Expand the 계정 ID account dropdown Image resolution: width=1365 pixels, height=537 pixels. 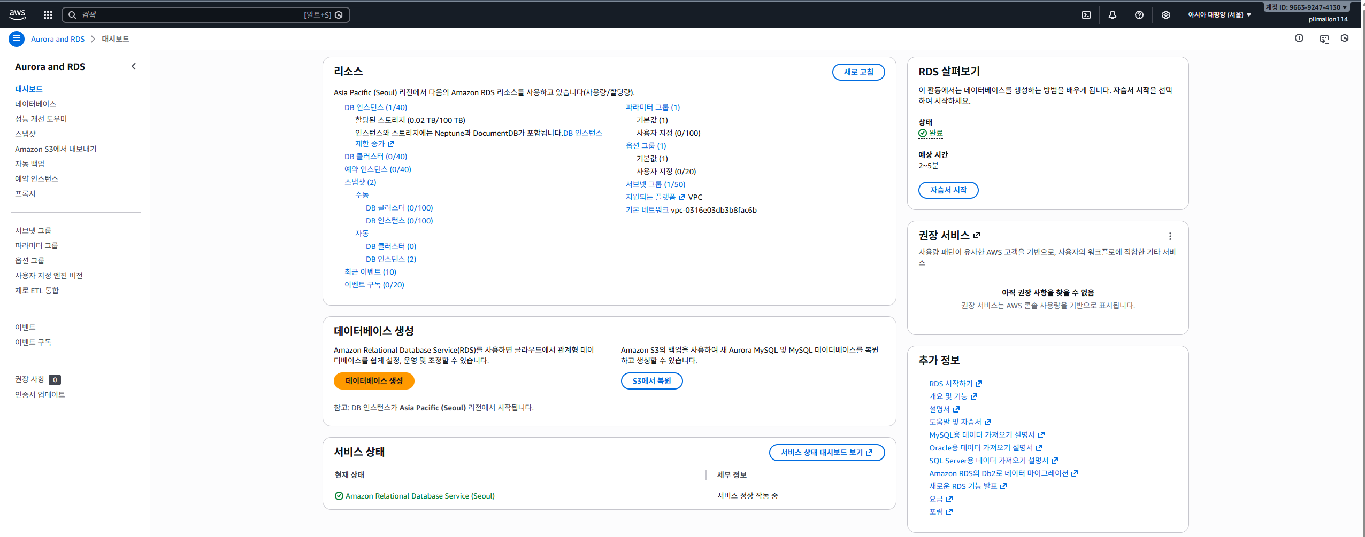click(x=1306, y=7)
